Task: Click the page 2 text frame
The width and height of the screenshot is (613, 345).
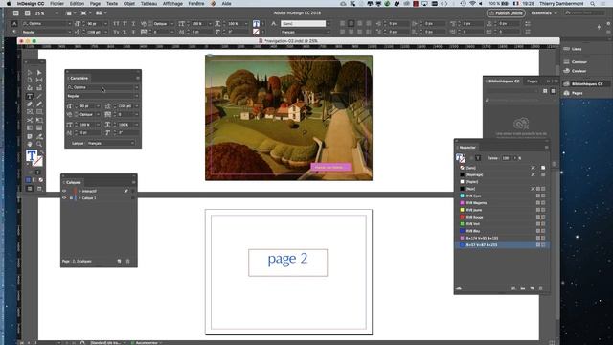Action: pos(287,263)
